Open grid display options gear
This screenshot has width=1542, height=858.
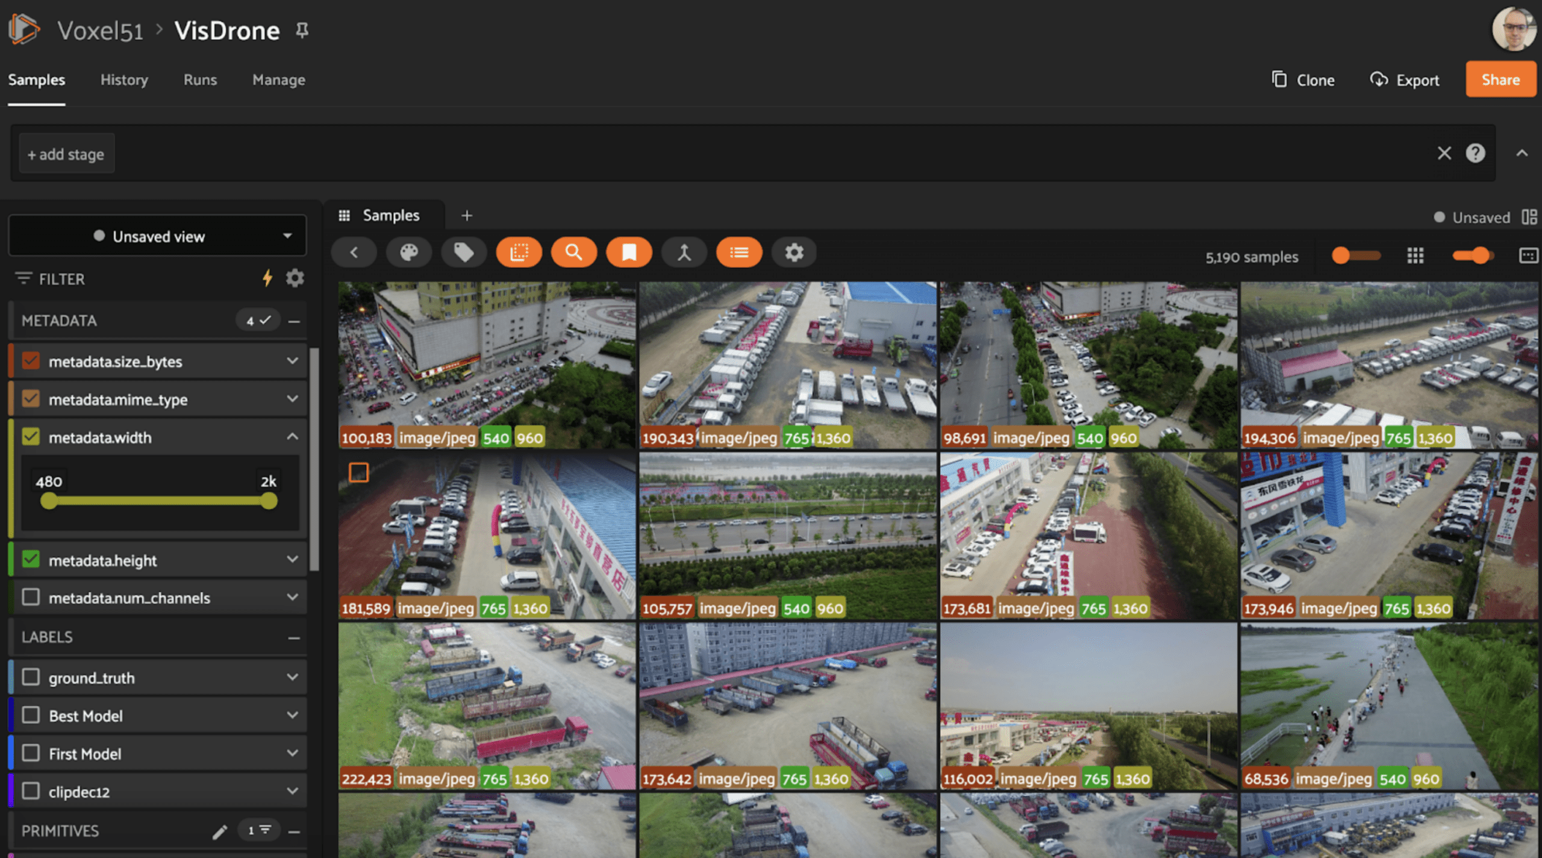(x=794, y=252)
